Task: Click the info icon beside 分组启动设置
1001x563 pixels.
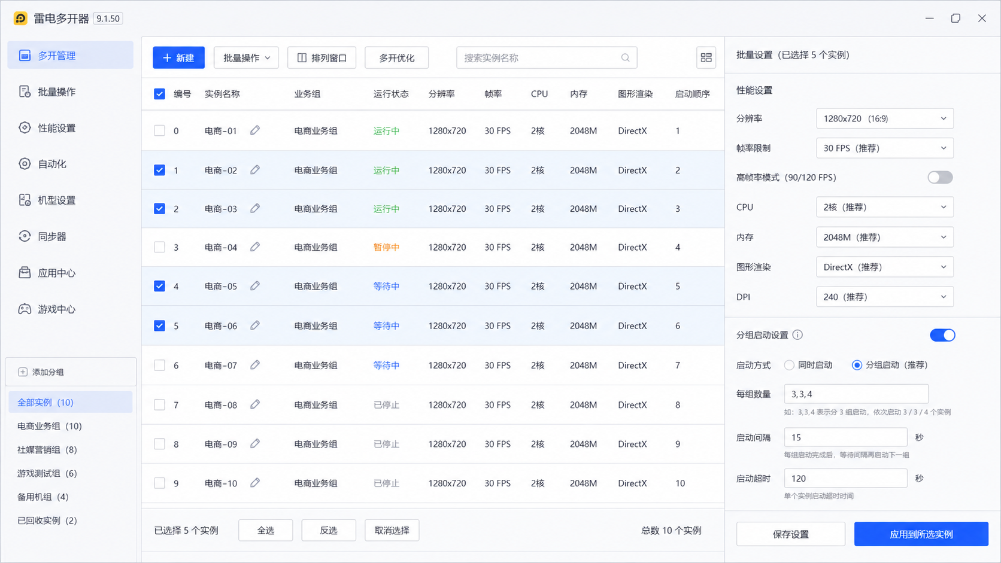Action: [x=797, y=335]
